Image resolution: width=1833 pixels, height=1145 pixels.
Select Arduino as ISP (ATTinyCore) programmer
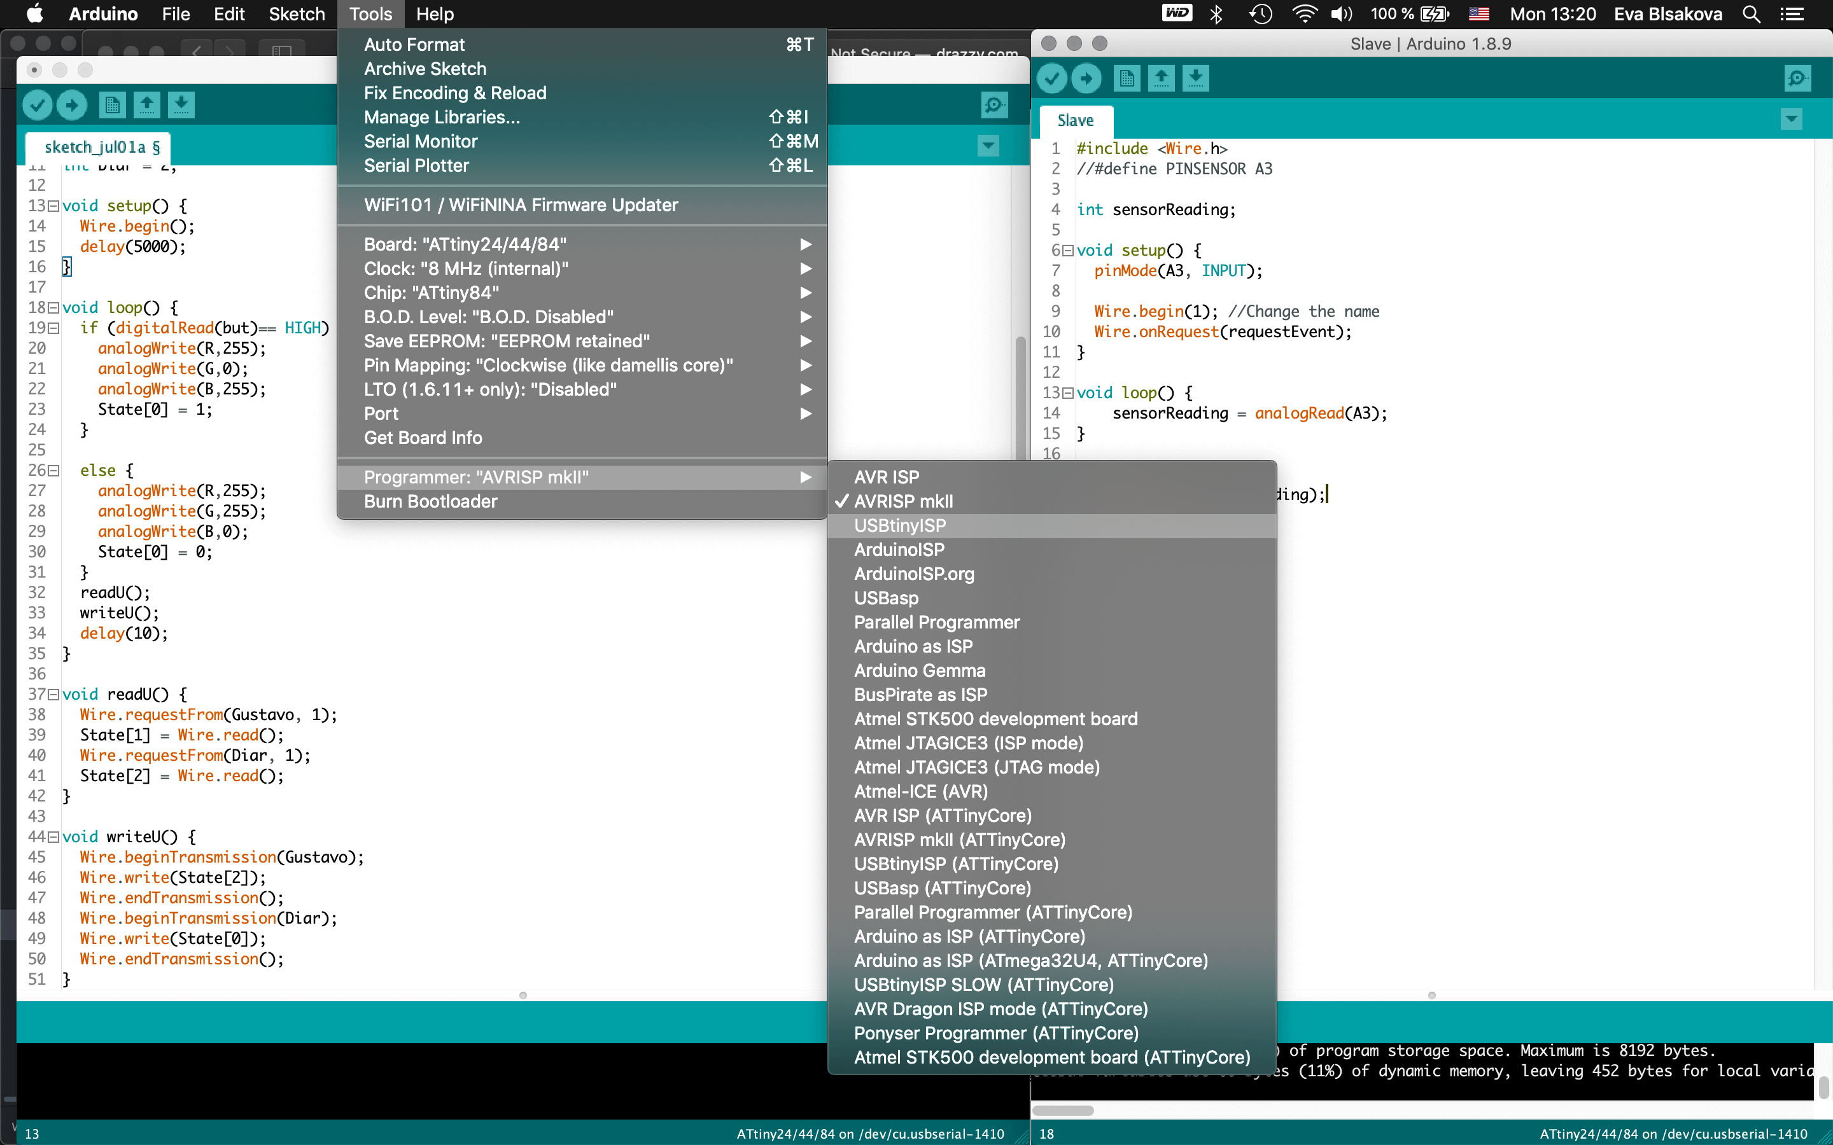[x=969, y=936]
